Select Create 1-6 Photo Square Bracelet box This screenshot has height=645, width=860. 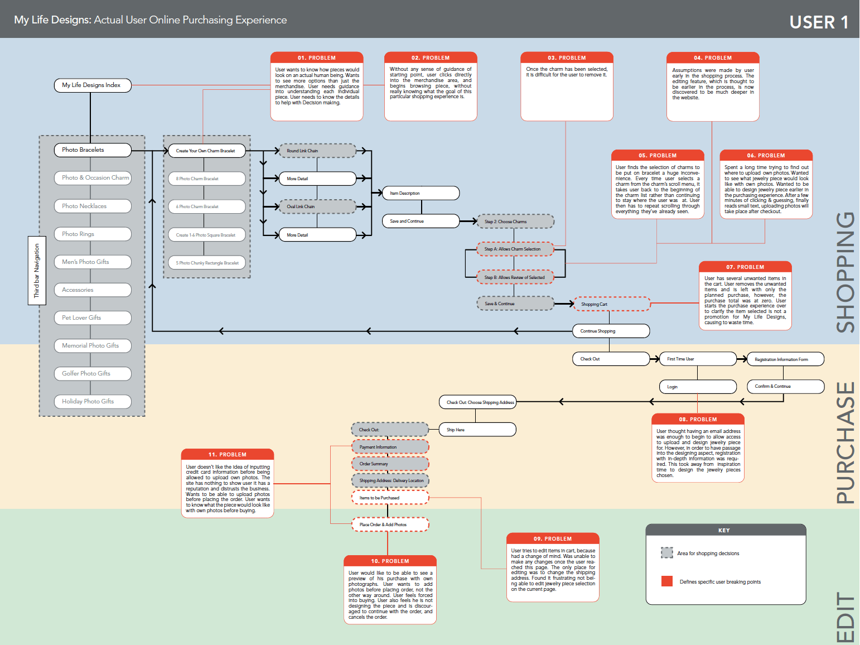[207, 235]
